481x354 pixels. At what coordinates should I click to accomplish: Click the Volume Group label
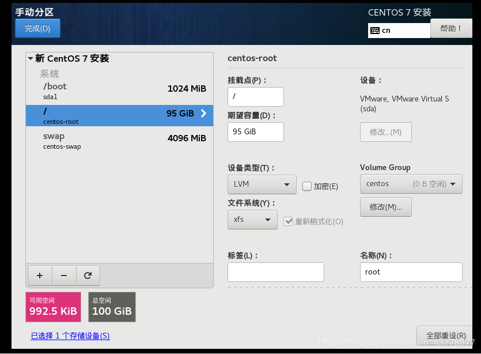385,167
